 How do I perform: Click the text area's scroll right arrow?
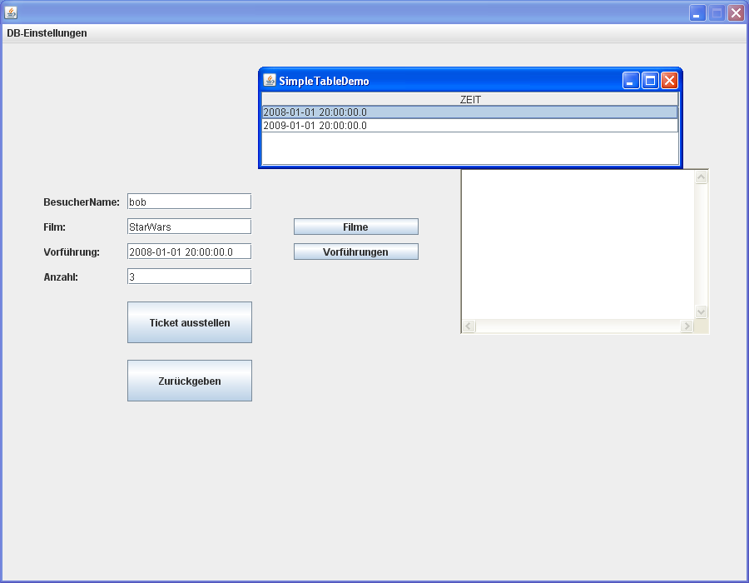(687, 326)
